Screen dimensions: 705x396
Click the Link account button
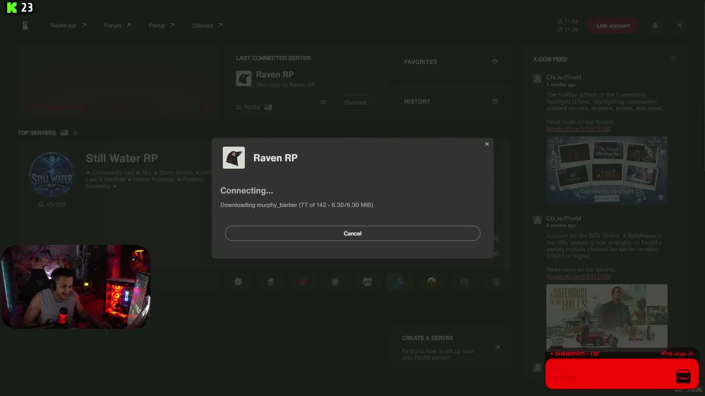pyautogui.click(x=613, y=26)
